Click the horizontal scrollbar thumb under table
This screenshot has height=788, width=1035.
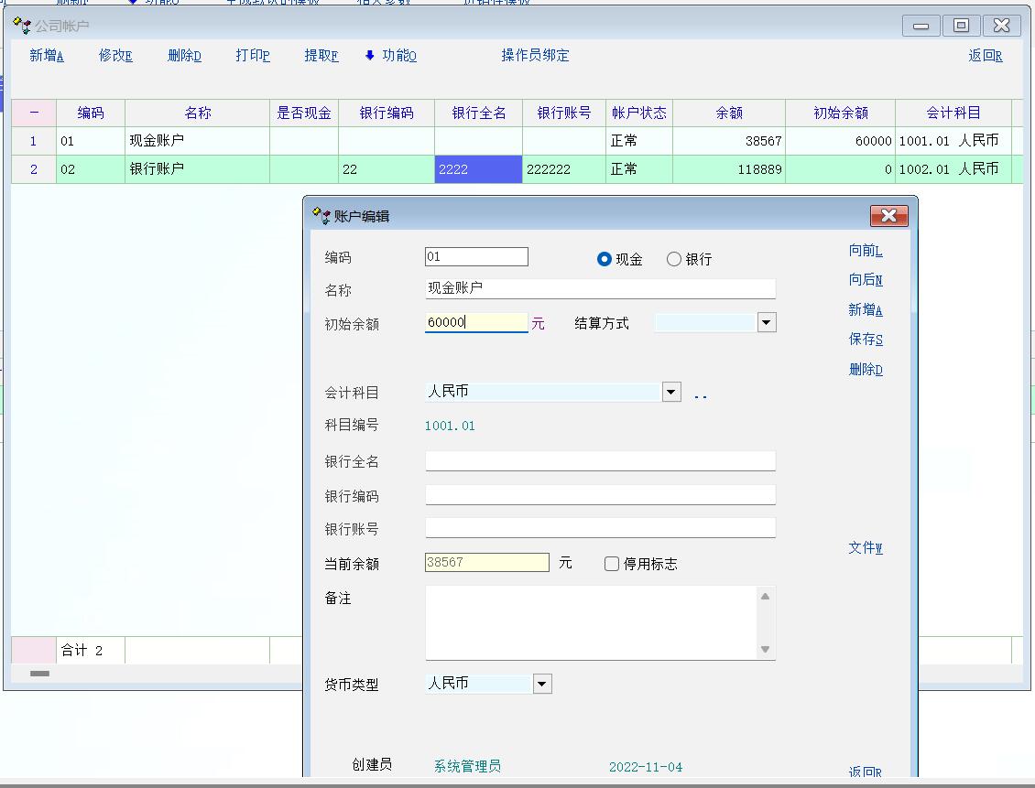pyautogui.click(x=39, y=674)
